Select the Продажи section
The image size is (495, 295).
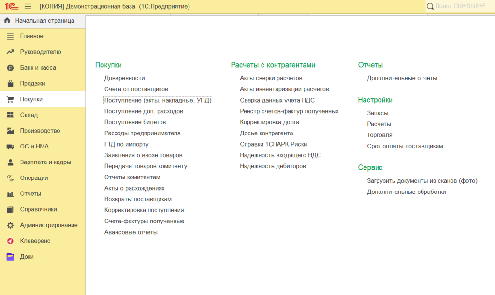[43, 83]
